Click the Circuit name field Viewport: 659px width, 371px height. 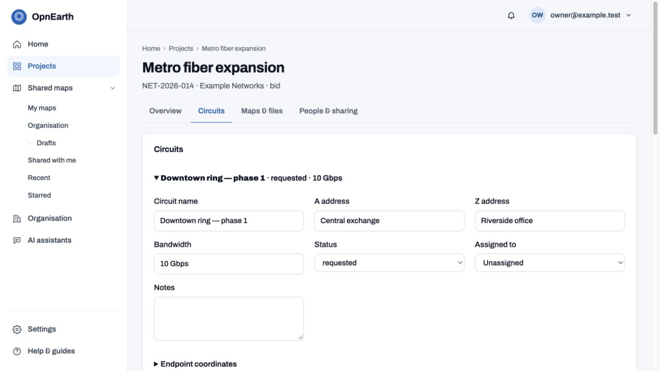click(x=229, y=221)
